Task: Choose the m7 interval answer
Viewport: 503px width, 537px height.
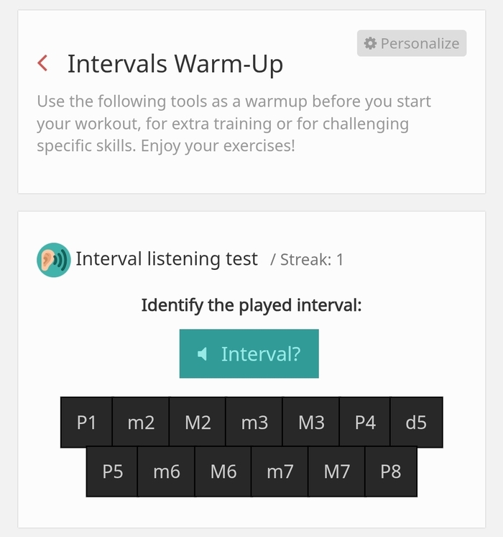Action: point(280,471)
